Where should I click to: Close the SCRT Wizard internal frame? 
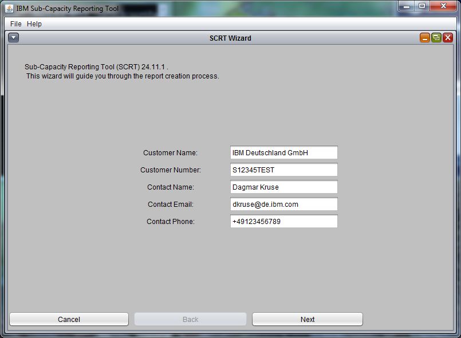tap(448, 38)
